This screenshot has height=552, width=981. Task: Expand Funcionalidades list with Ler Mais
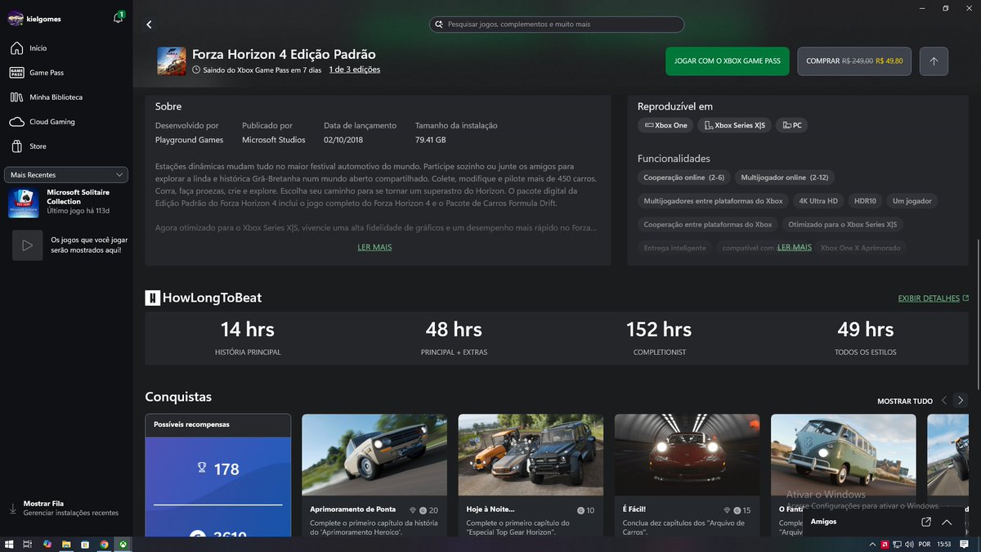pos(795,247)
